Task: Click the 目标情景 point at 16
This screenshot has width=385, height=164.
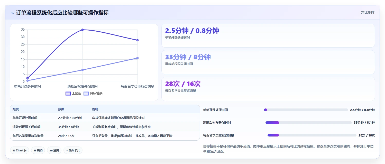Action: click(x=137, y=58)
